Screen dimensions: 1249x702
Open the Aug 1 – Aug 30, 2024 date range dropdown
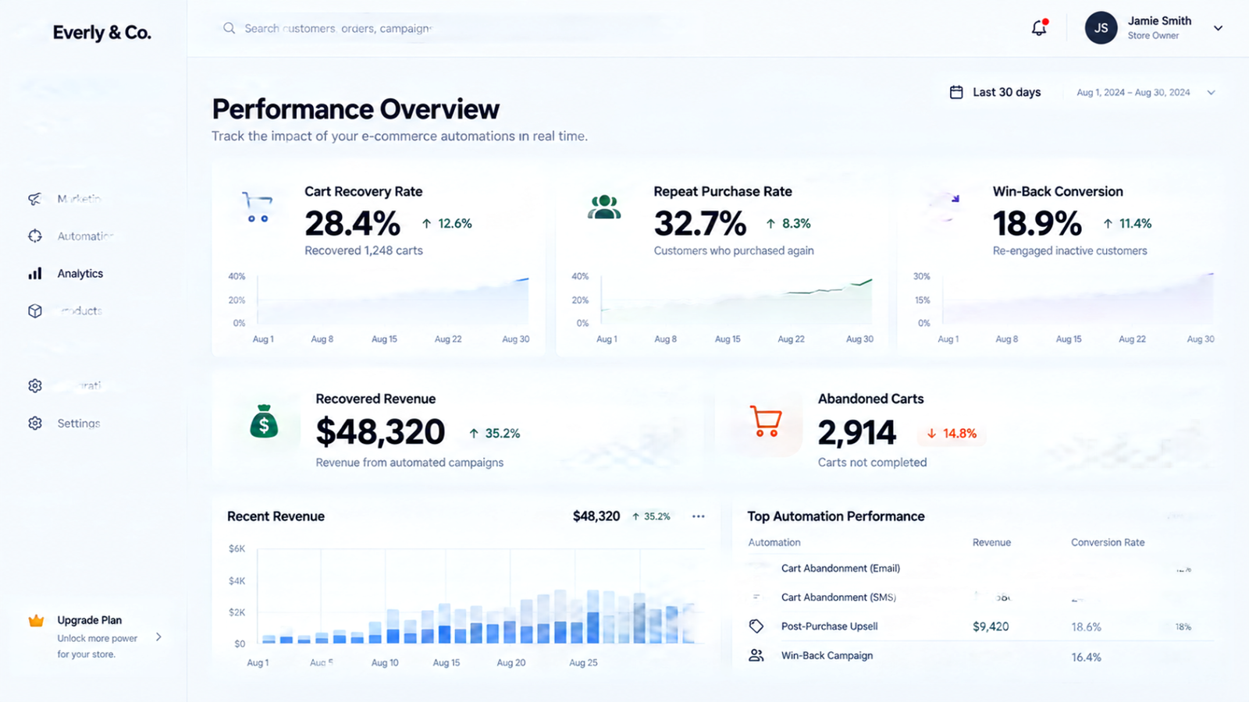point(1146,92)
